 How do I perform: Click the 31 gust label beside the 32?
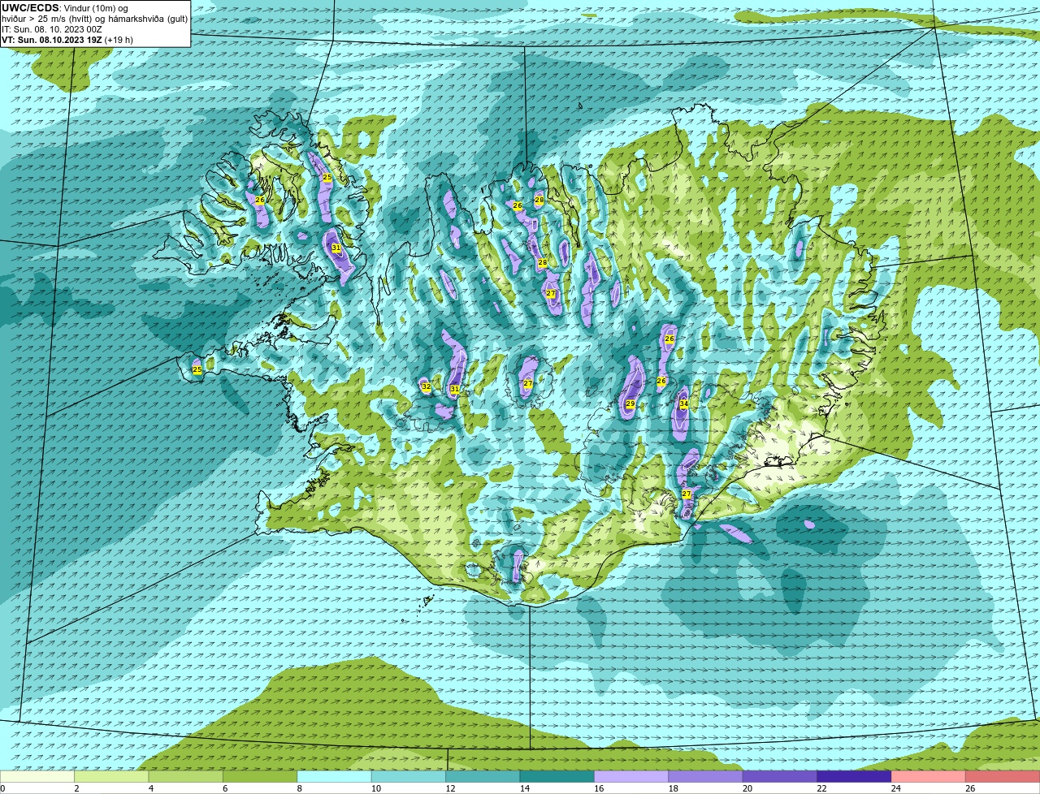coord(455,390)
